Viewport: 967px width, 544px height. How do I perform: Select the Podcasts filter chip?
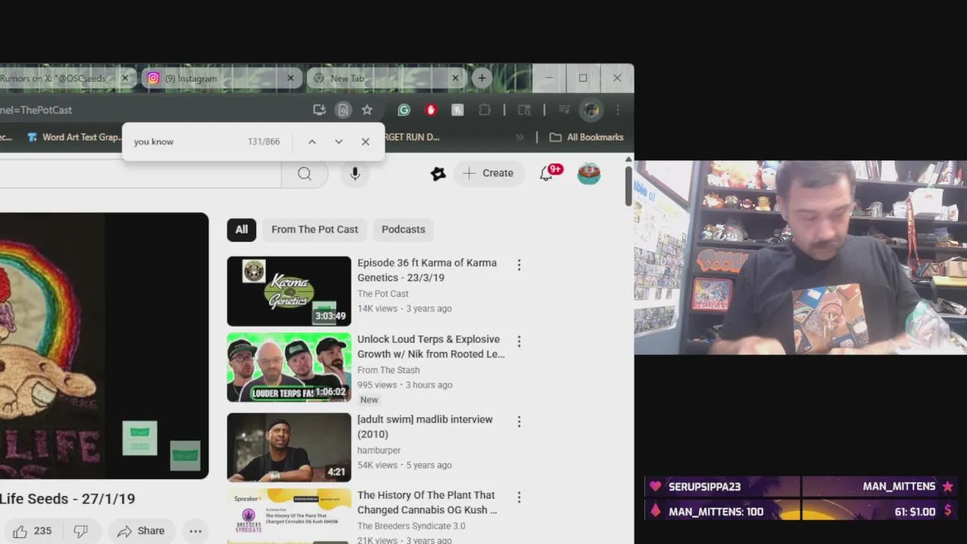pyautogui.click(x=403, y=230)
